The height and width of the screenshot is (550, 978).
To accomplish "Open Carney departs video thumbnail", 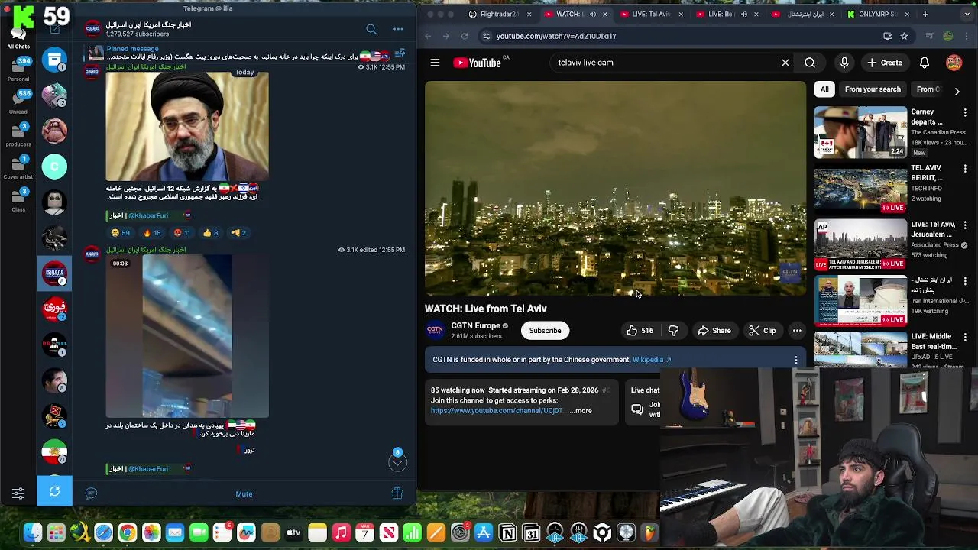I will tap(860, 132).
